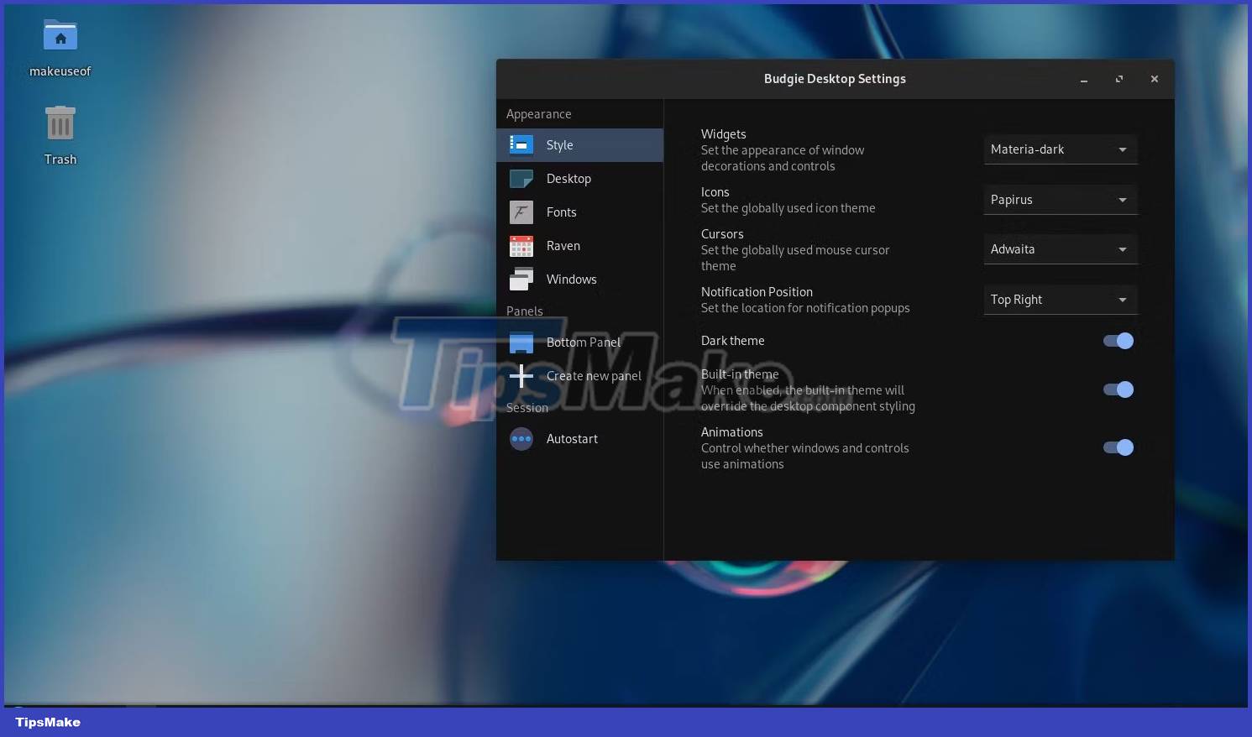This screenshot has width=1252, height=737.
Task: Open the Desktop settings page
Action: pyautogui.click(x=579, y=179)
